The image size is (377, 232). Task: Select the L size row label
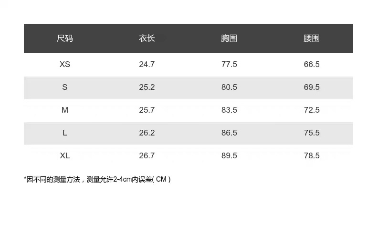(x=65, y=133)
